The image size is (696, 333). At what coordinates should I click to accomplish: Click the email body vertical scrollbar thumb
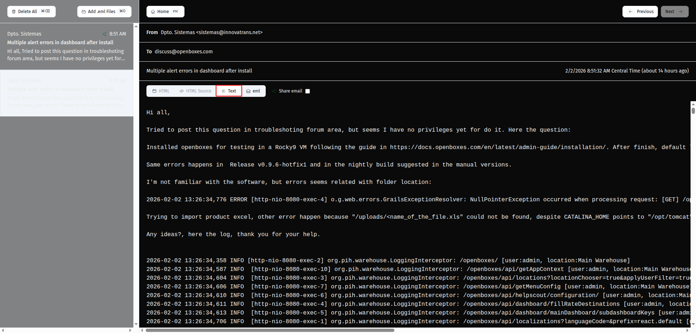693,110
